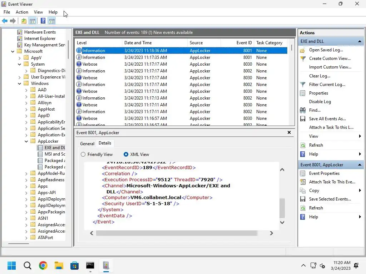This screenshot has height=274, width=366.
Task: Click the Back arrow toolbar icon
Action: 5,21
